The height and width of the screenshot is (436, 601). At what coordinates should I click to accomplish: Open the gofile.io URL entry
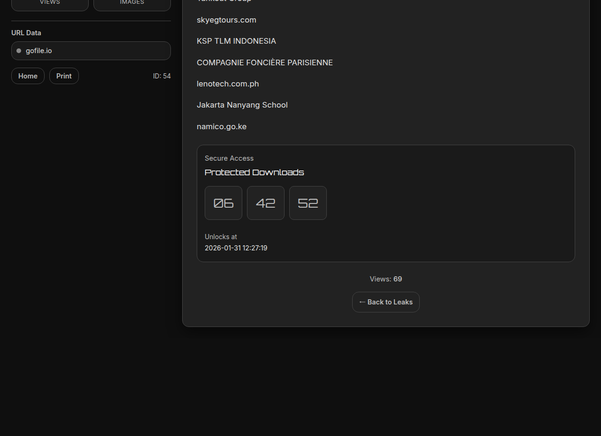pyautogui.click(x=91, y=51)
